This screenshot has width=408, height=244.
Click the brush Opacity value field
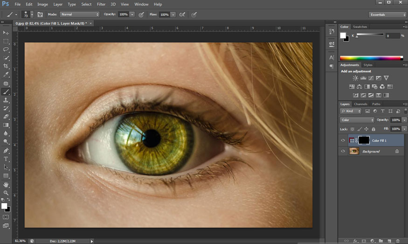(x=123, y=14)
